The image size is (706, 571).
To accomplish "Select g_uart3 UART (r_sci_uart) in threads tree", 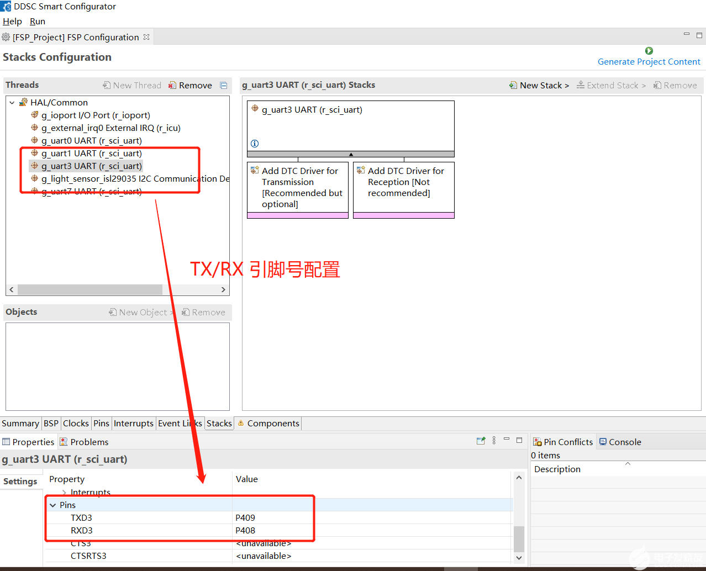I will point(91,166).
